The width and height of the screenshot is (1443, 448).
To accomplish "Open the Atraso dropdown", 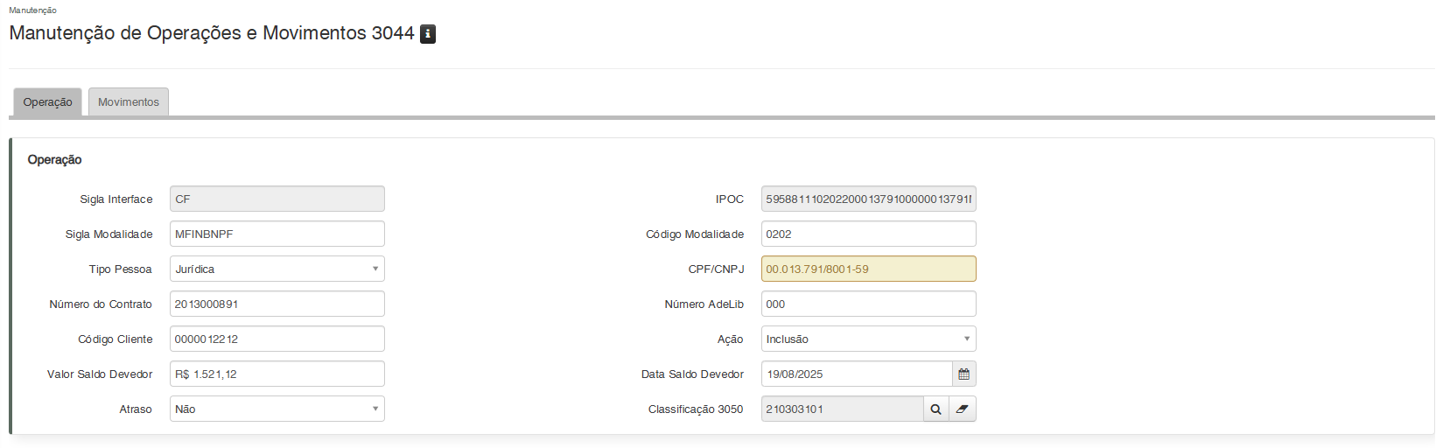I will click(277, 409).
